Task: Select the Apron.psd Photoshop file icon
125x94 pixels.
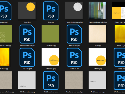Action: [x=5, y=11]
